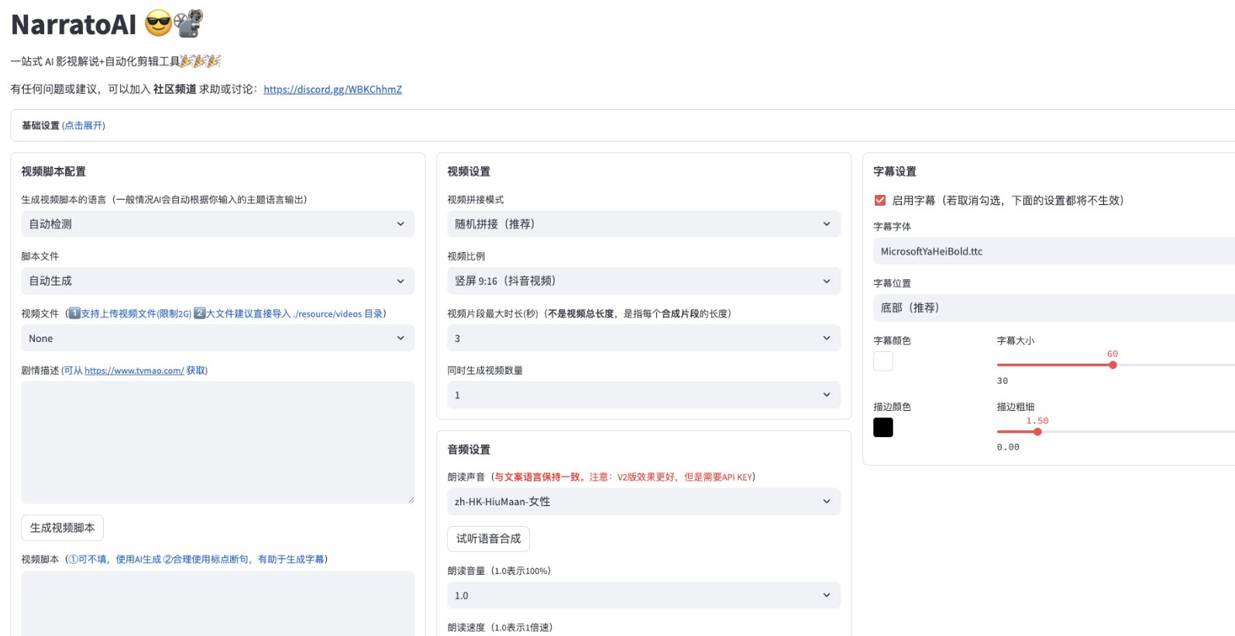
Task: Open the 视频拼接模式 dropdown
Action: [644, 224]
